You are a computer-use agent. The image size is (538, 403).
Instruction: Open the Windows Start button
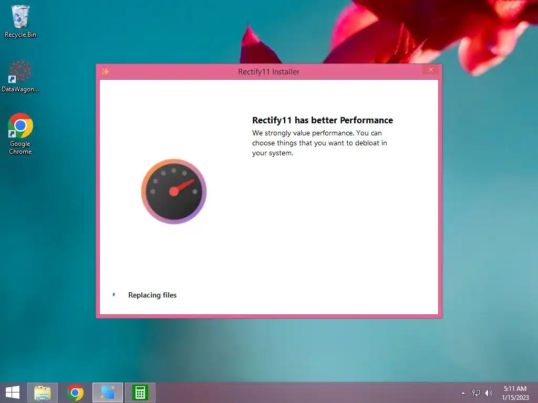(x=13, y=393)
